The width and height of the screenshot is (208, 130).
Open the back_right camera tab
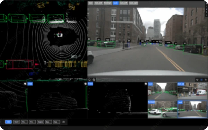tap(133, 3)
